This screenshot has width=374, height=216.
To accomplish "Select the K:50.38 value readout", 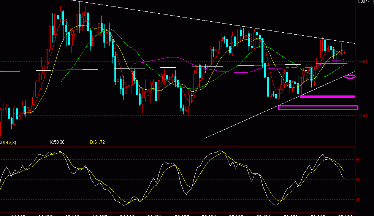I will 57,142.
